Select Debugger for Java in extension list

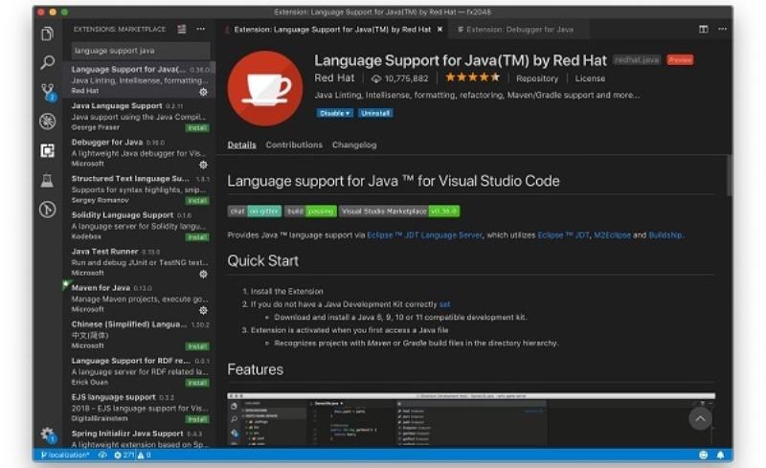[x=139, y=152]
